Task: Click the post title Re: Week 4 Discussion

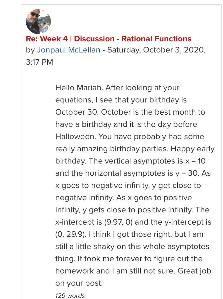Action: [109, 39]
